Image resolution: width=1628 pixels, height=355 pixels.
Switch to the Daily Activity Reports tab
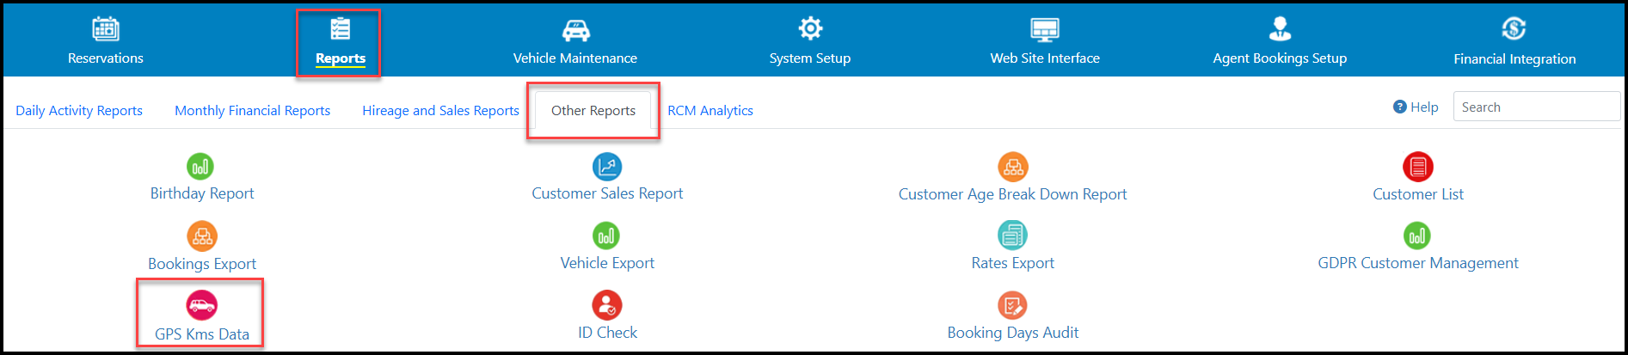click(x=79, y=110)
